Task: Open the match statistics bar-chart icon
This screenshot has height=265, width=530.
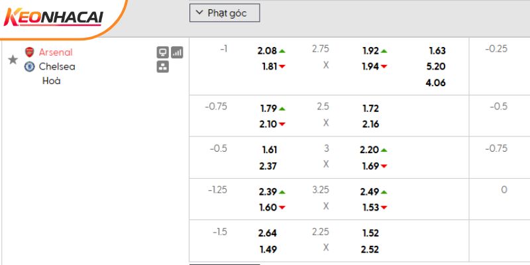Action: coord(177,52)
